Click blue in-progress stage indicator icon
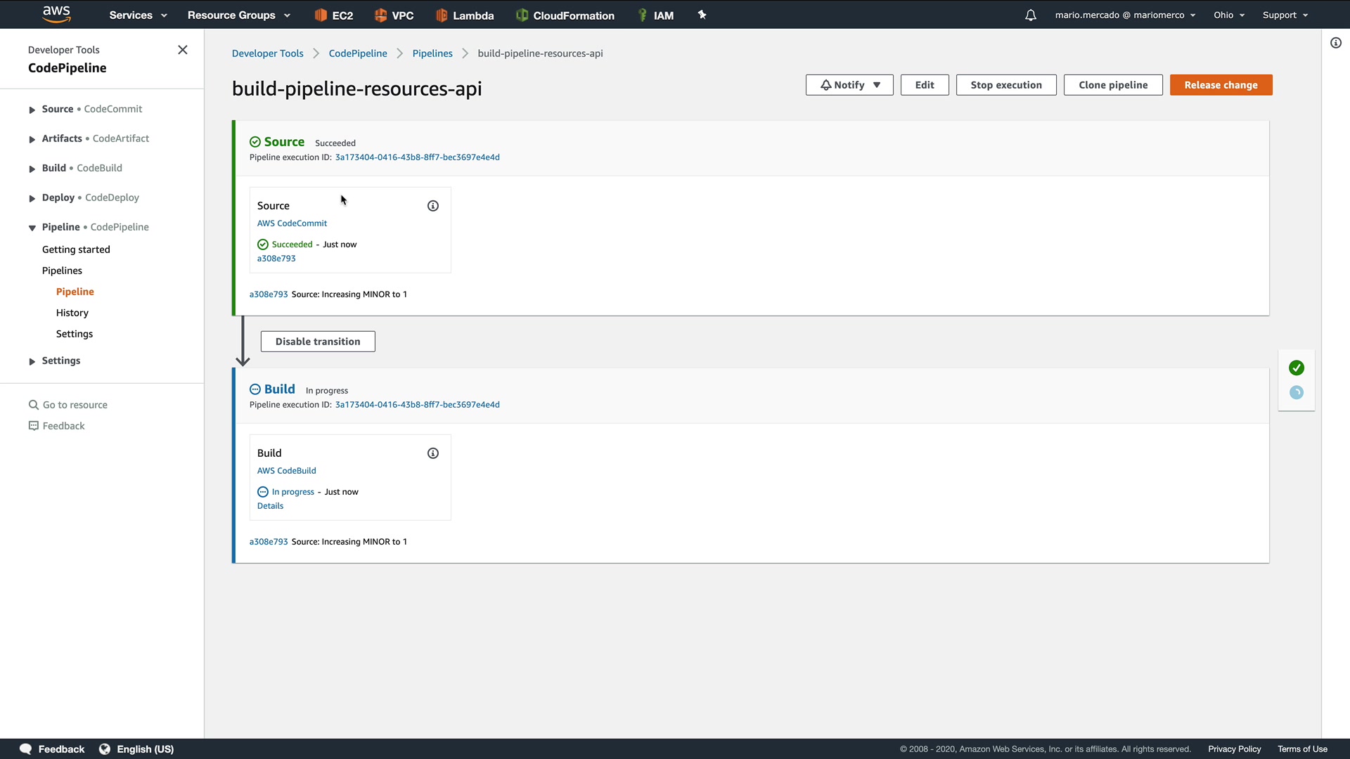The height and width of the screenshot is (759, 1350). click(x=1297, y=393)
